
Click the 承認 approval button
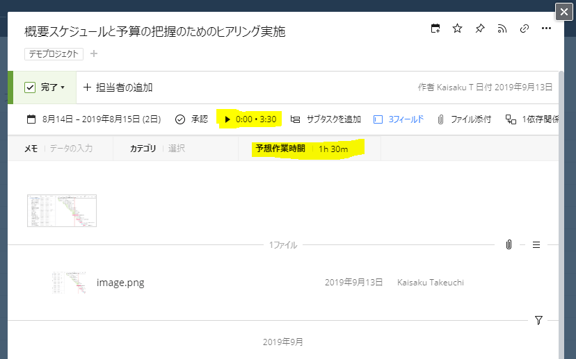click(191, 119)
